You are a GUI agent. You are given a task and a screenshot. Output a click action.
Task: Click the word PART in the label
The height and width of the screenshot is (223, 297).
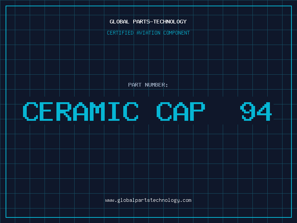[x=134, y=85]
